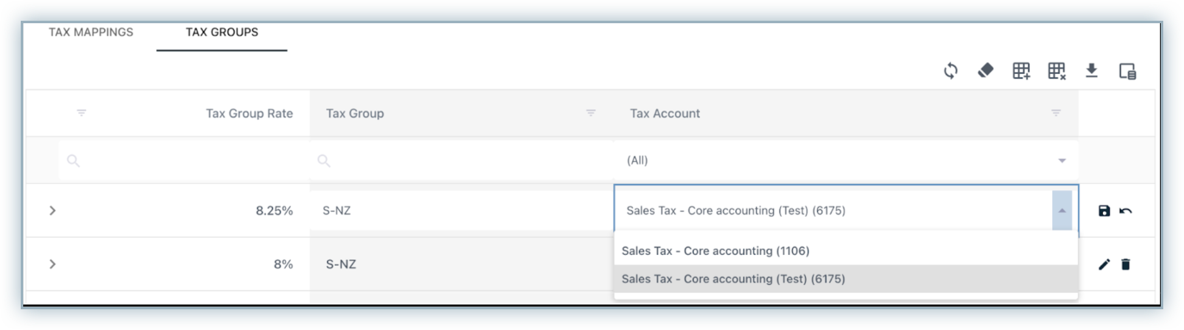Image resolution: width=1184 pixels, height=330 pixels.
Task: Edit the 8% row with pencil icon
Action: [1104, 264]
